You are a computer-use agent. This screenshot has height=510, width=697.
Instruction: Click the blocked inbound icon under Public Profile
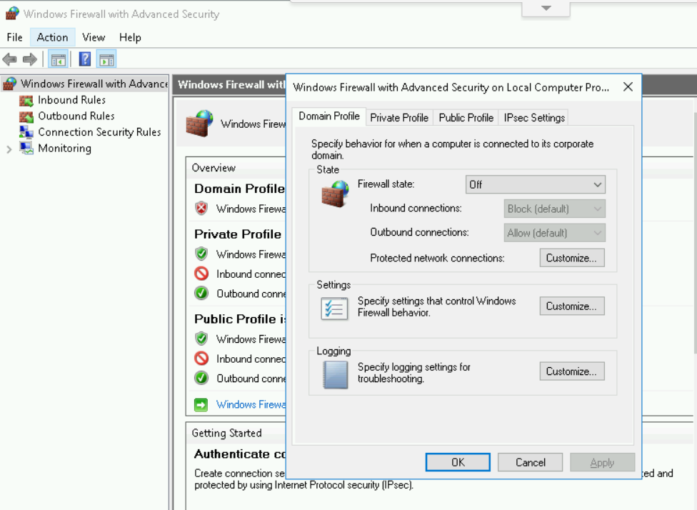coord(201,359)
